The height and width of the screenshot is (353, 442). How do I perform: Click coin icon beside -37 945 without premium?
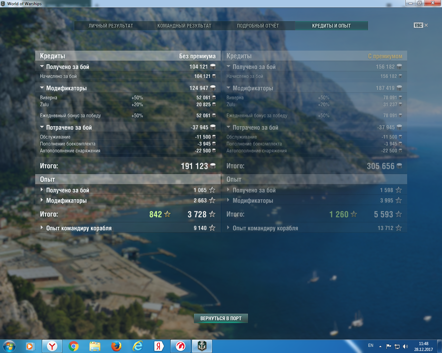pos(213,127)
